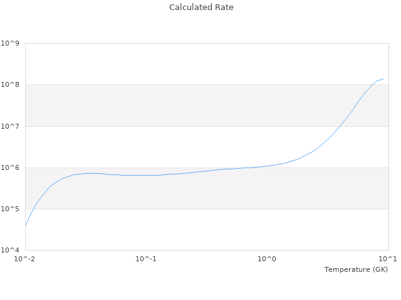Image resolution: width=401 pixels, height=300 pixels.
Task: Click the 10^4 y-axis tick label
Action: tap(10, 250)
